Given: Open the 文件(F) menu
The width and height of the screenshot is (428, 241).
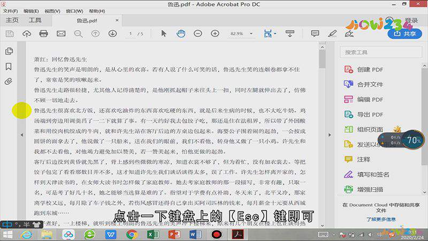Looking at the screenshot, I should [x=10, y=11].
